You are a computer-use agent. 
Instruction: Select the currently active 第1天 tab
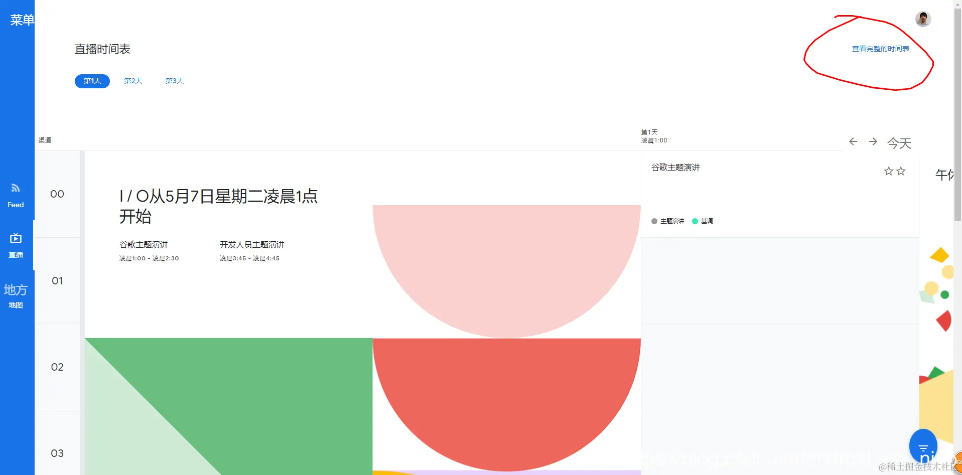tap(92, 81)
